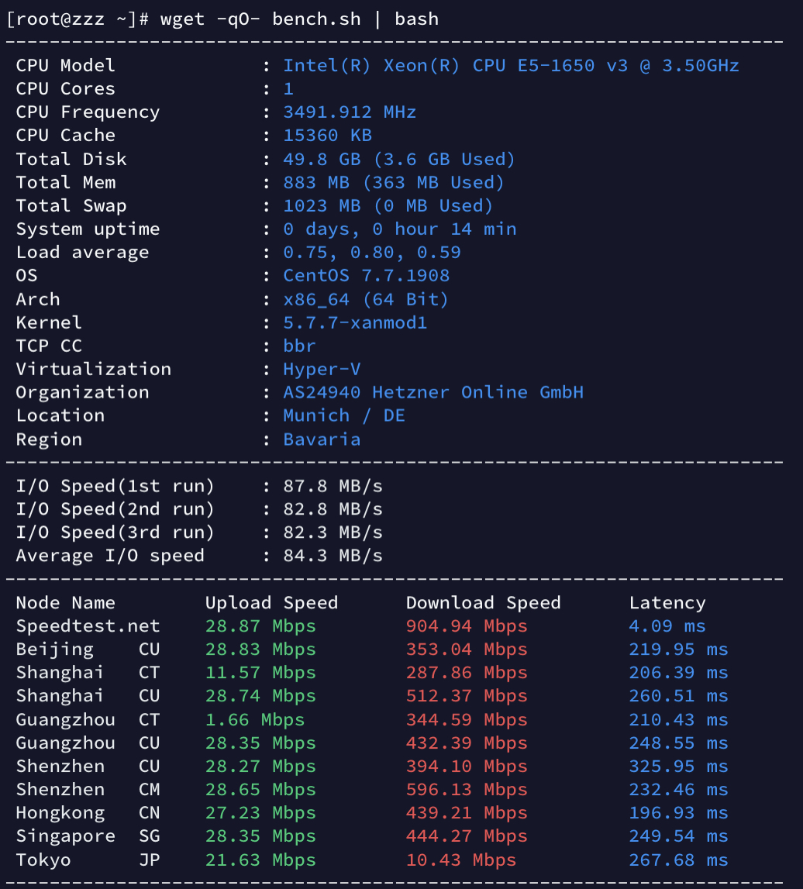Image resolution: width=803 pixels, height=889 pixels.
Task: Click the Beijing CU latency 219.95 ms
Action: click(678, 650)
